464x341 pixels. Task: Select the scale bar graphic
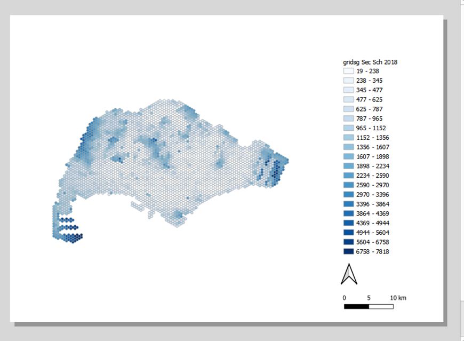pyautogui.click(x=369, y=306)
